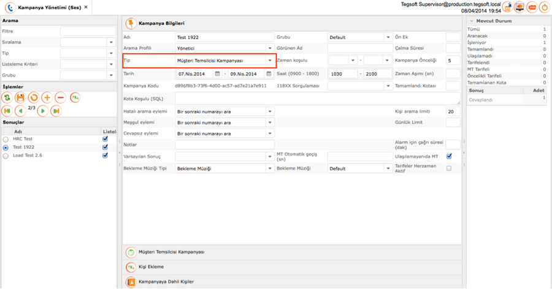Screen dimensions: 552x289
Task: Open the Kişi Ekleme section
Action: [x=151, y=267]
